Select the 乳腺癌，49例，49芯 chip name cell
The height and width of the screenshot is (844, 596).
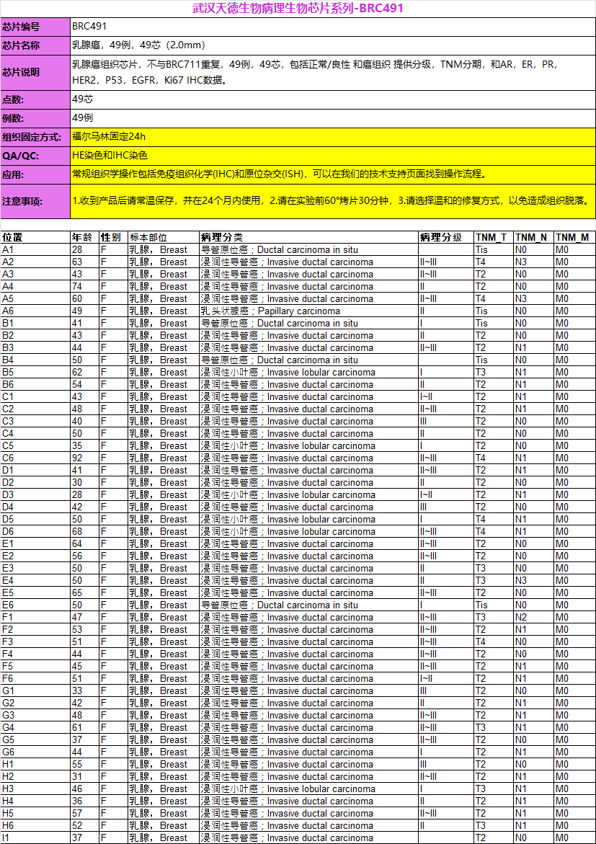click(x=332, y=45)
